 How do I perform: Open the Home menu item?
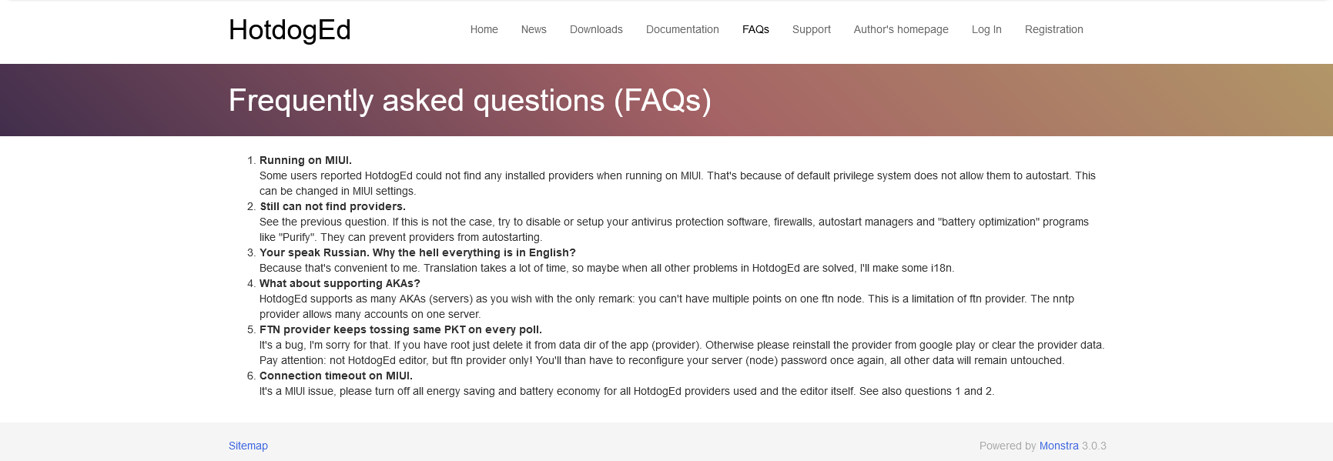pyautogui.click(x=484, y=29)
